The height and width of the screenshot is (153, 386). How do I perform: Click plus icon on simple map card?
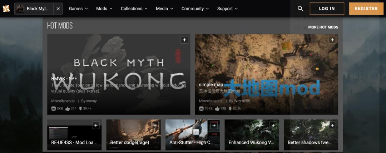[x=332, y=40]
